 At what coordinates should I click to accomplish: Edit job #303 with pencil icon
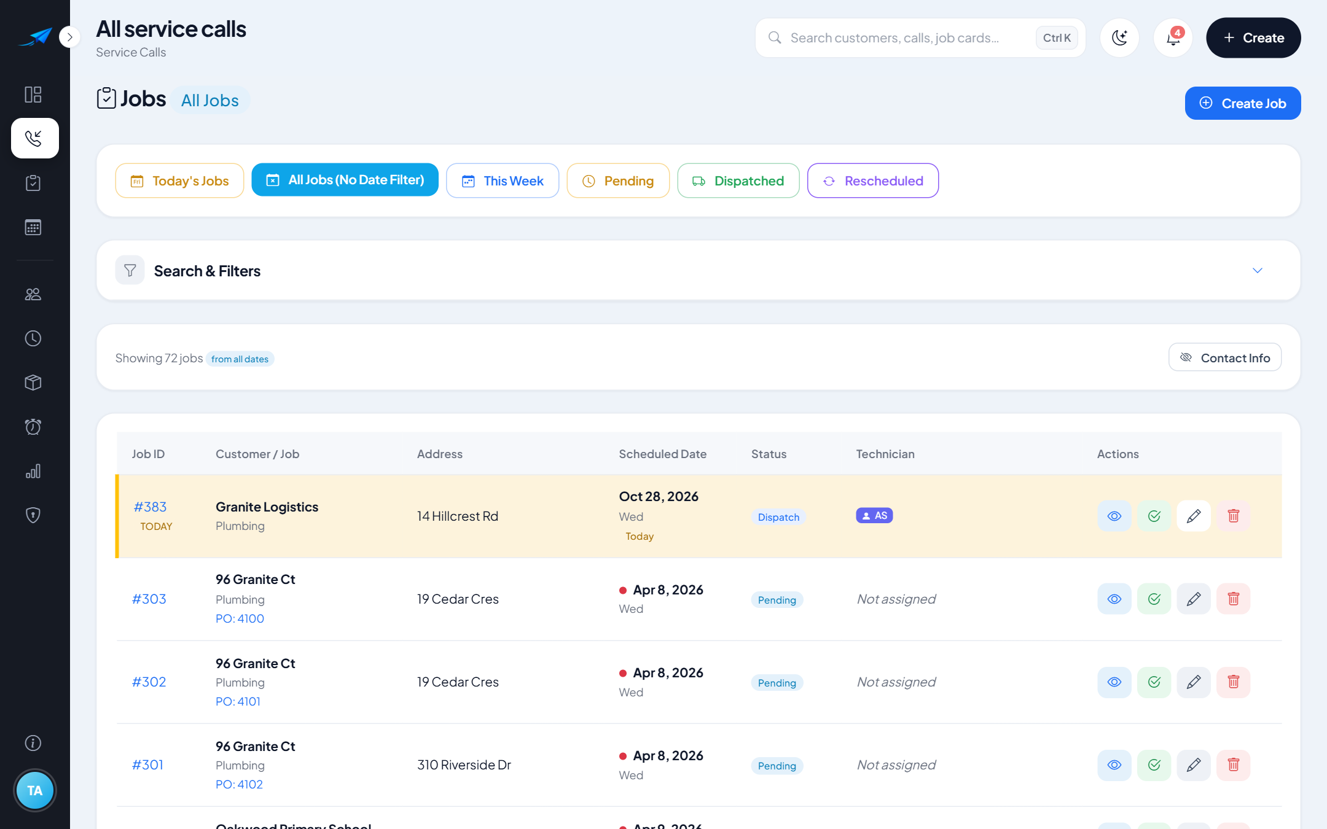pyautogui.click(x=1194, y=599)
